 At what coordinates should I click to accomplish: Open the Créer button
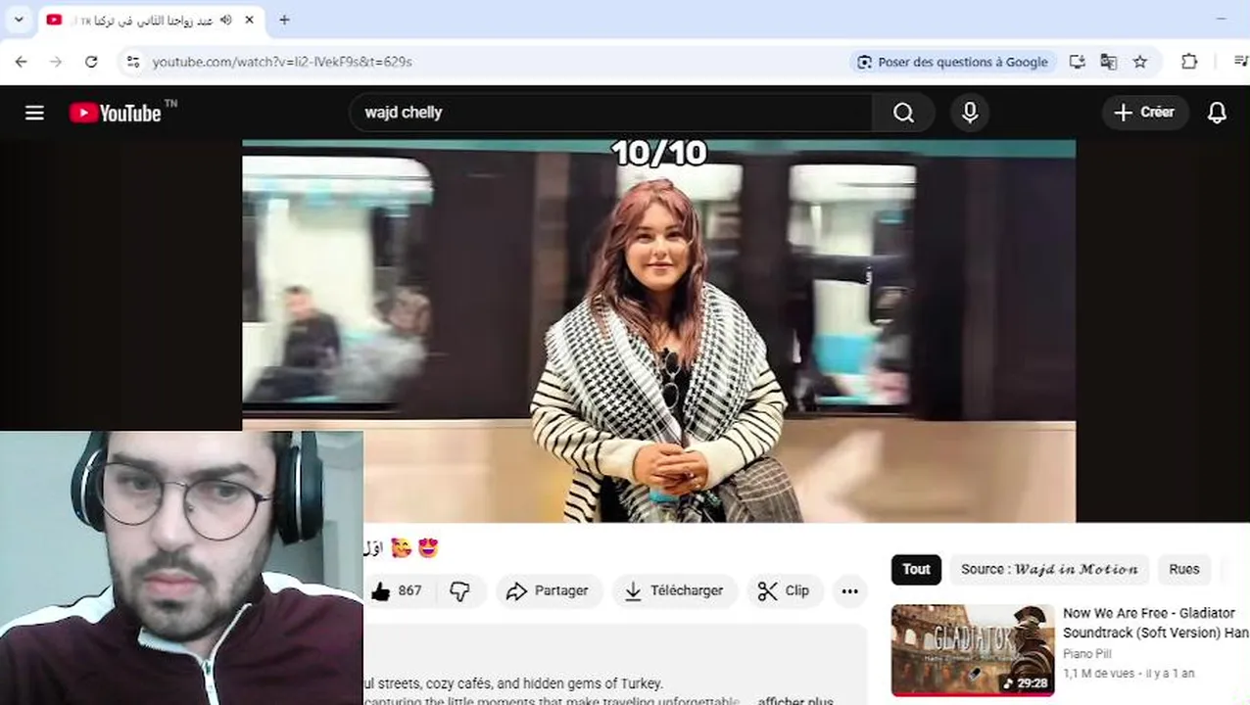1144,113
